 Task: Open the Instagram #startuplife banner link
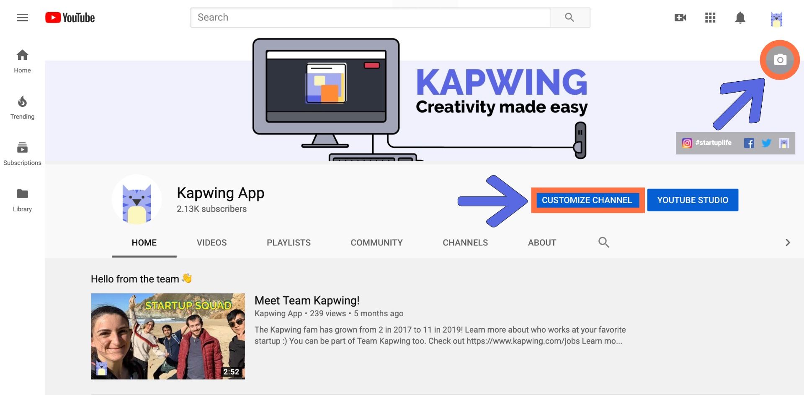click(x=687, y=143)
